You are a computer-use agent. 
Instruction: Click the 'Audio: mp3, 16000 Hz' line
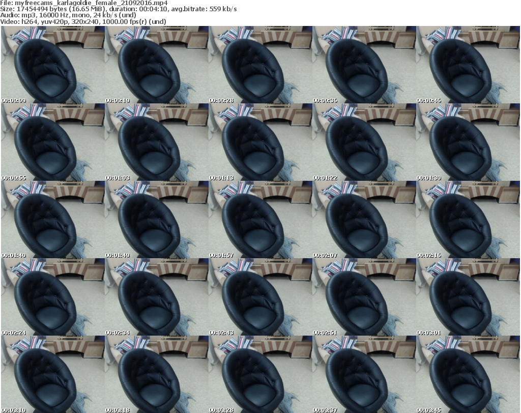pyautogui.click(x=68, y=15)
